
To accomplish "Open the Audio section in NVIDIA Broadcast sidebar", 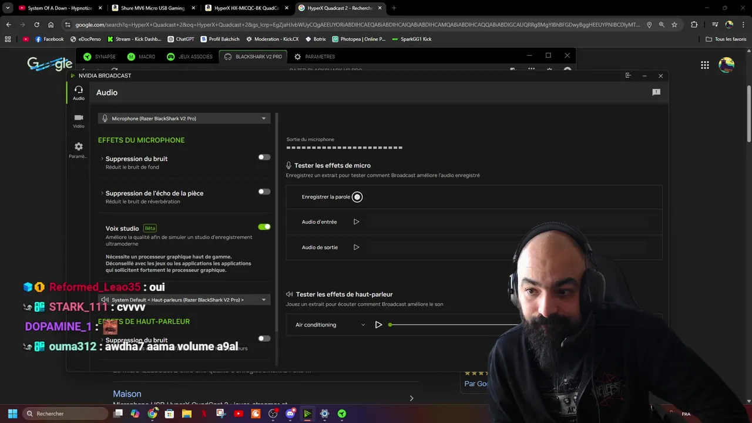I will coord(78,93).
